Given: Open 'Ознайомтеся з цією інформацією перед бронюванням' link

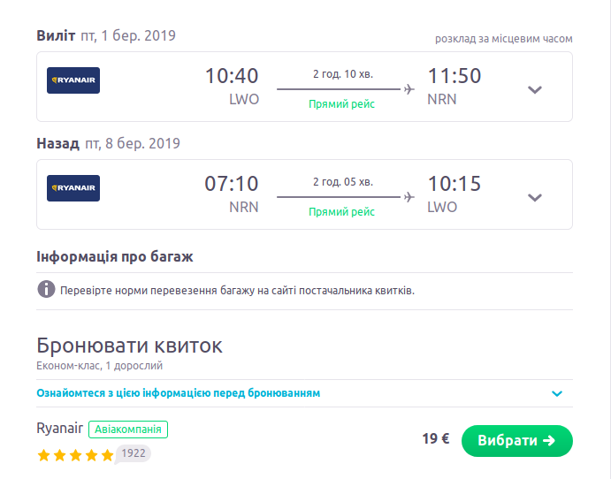Looking at the screenshot, I should coord(178,392).
